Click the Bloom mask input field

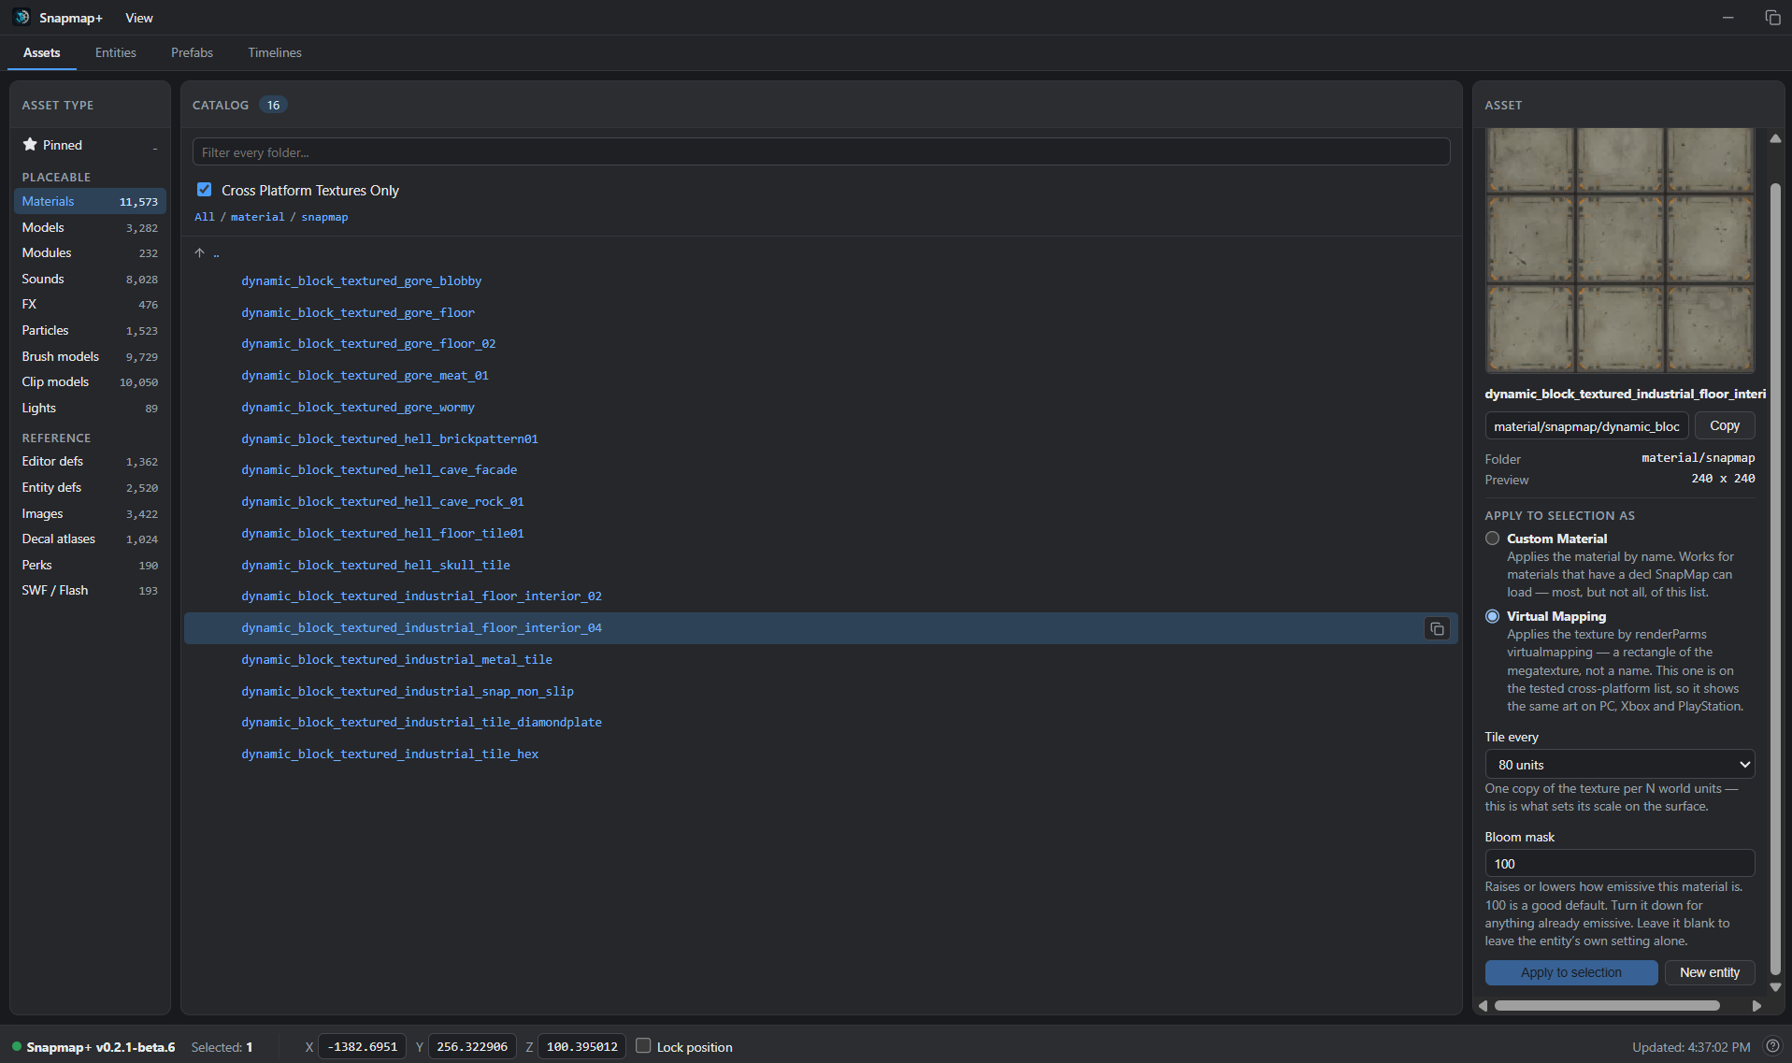coord(1619,864)
